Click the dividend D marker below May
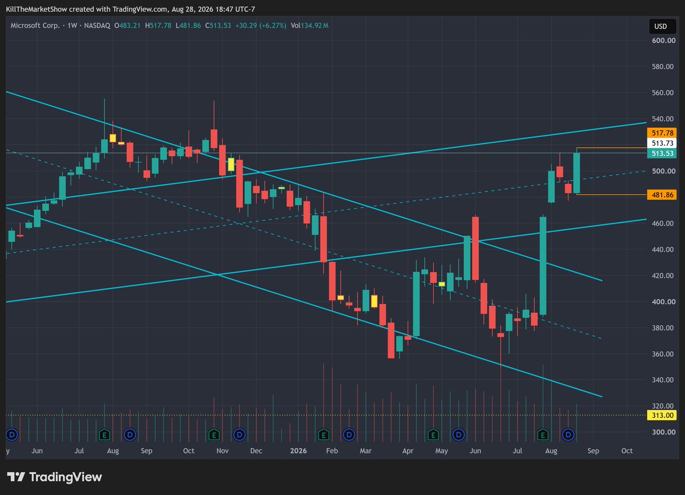Image resolution: width=685 pixels, height=495 pixels. point(458,435)
